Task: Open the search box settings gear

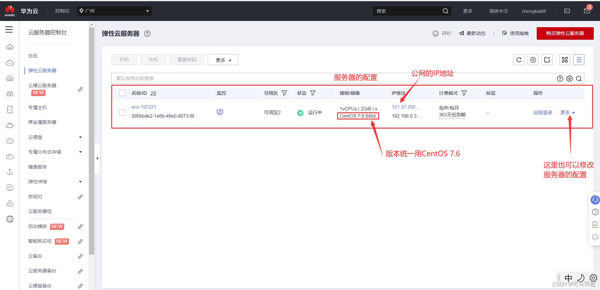Action: [x=569, y=79]
